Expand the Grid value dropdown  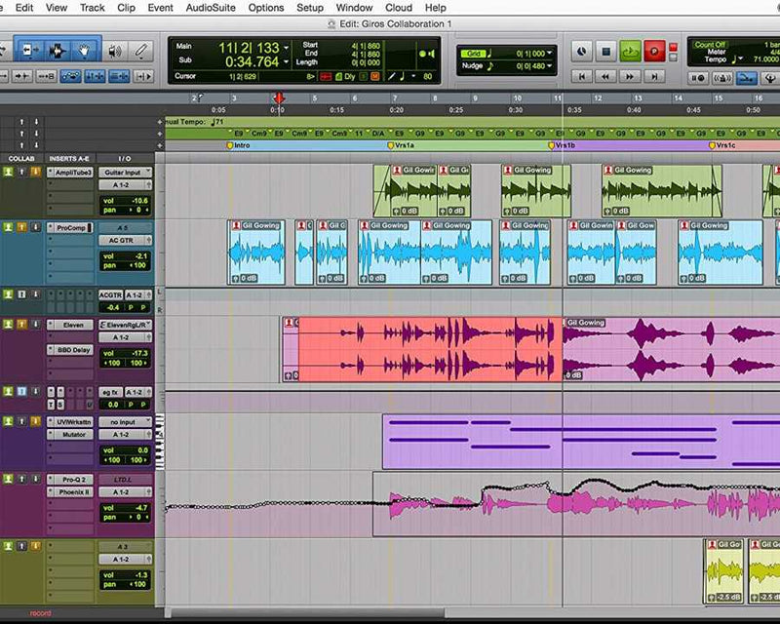click(550, 54)
